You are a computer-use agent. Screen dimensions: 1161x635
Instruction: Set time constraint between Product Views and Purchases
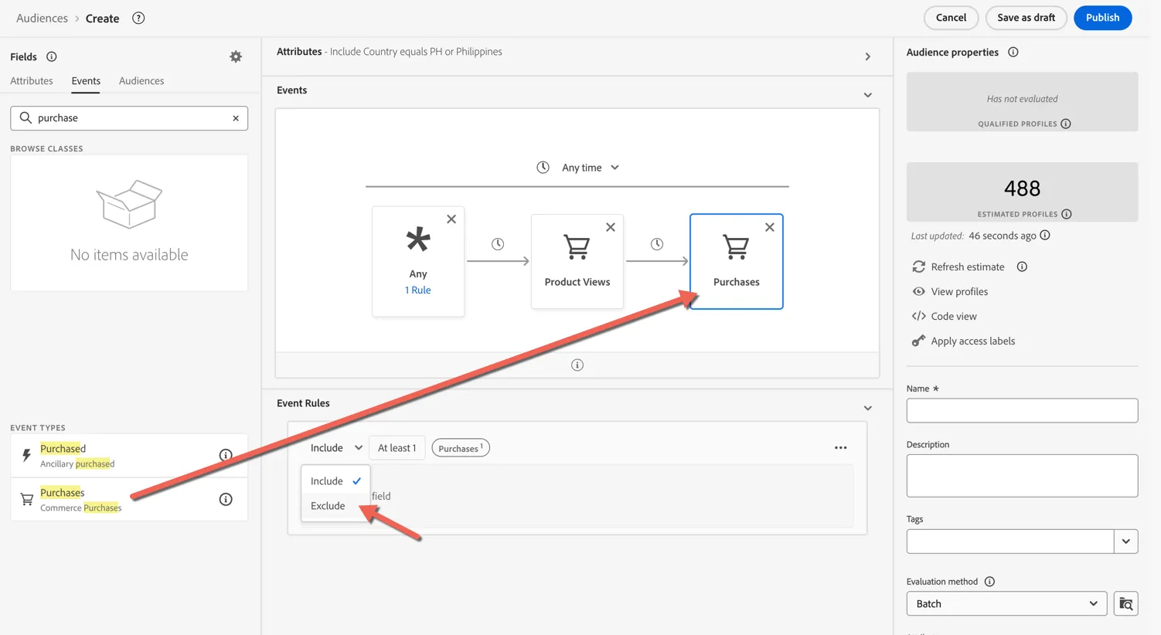657,244
